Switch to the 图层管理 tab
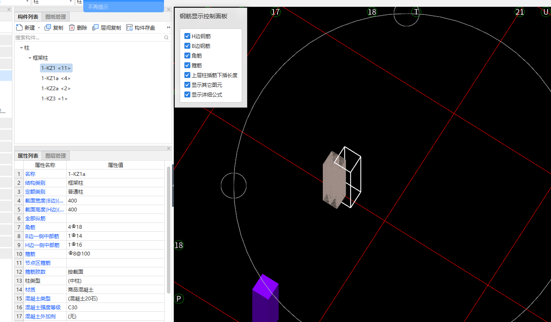Viewport: 551px width, 322px height. [x=56, y=156]
